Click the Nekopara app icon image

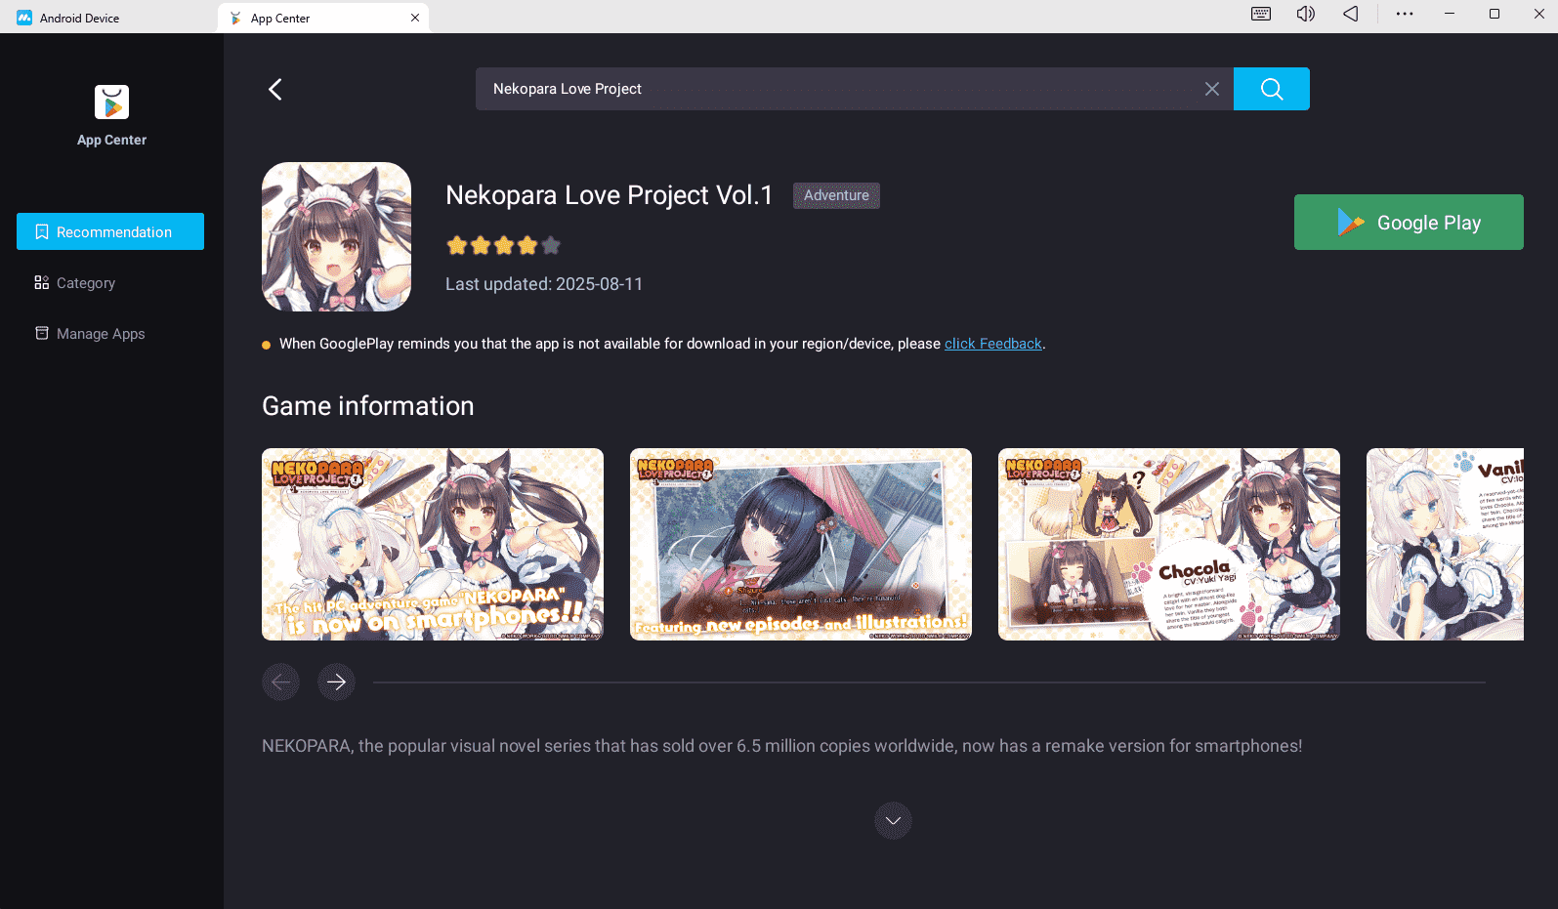336,236
